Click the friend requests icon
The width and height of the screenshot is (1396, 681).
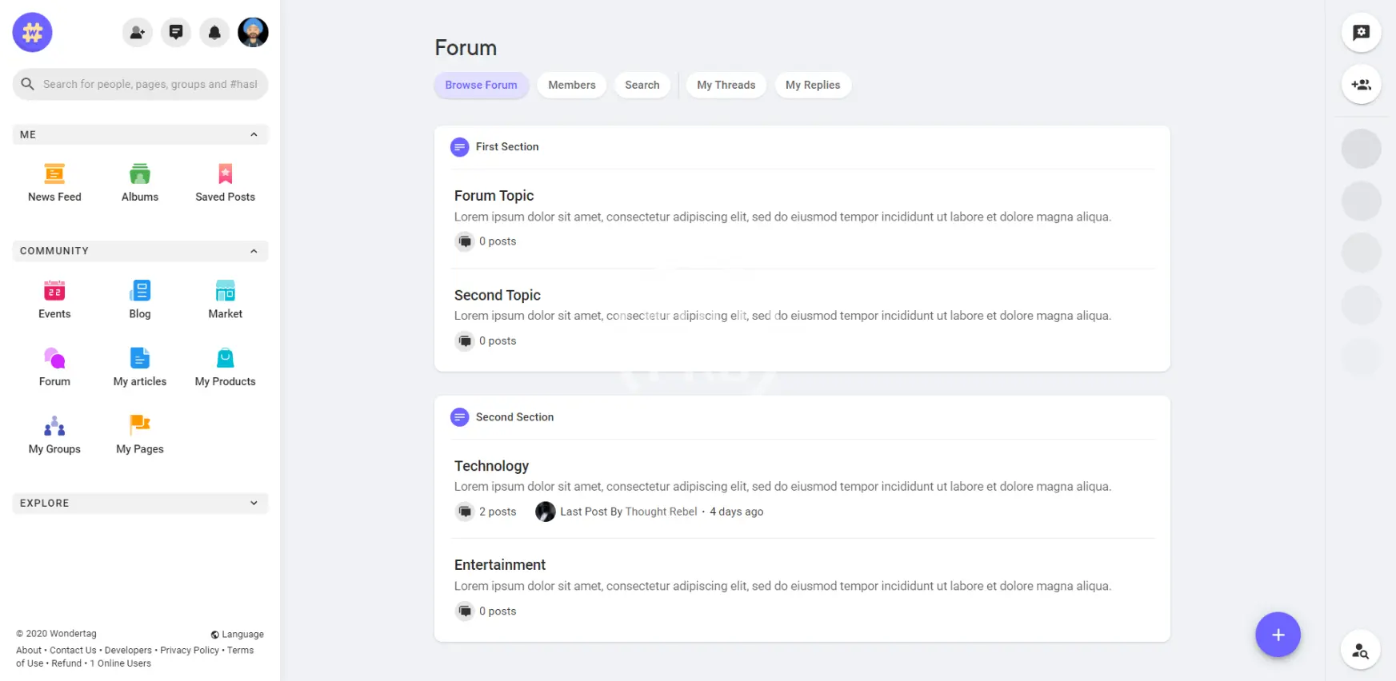138,33
